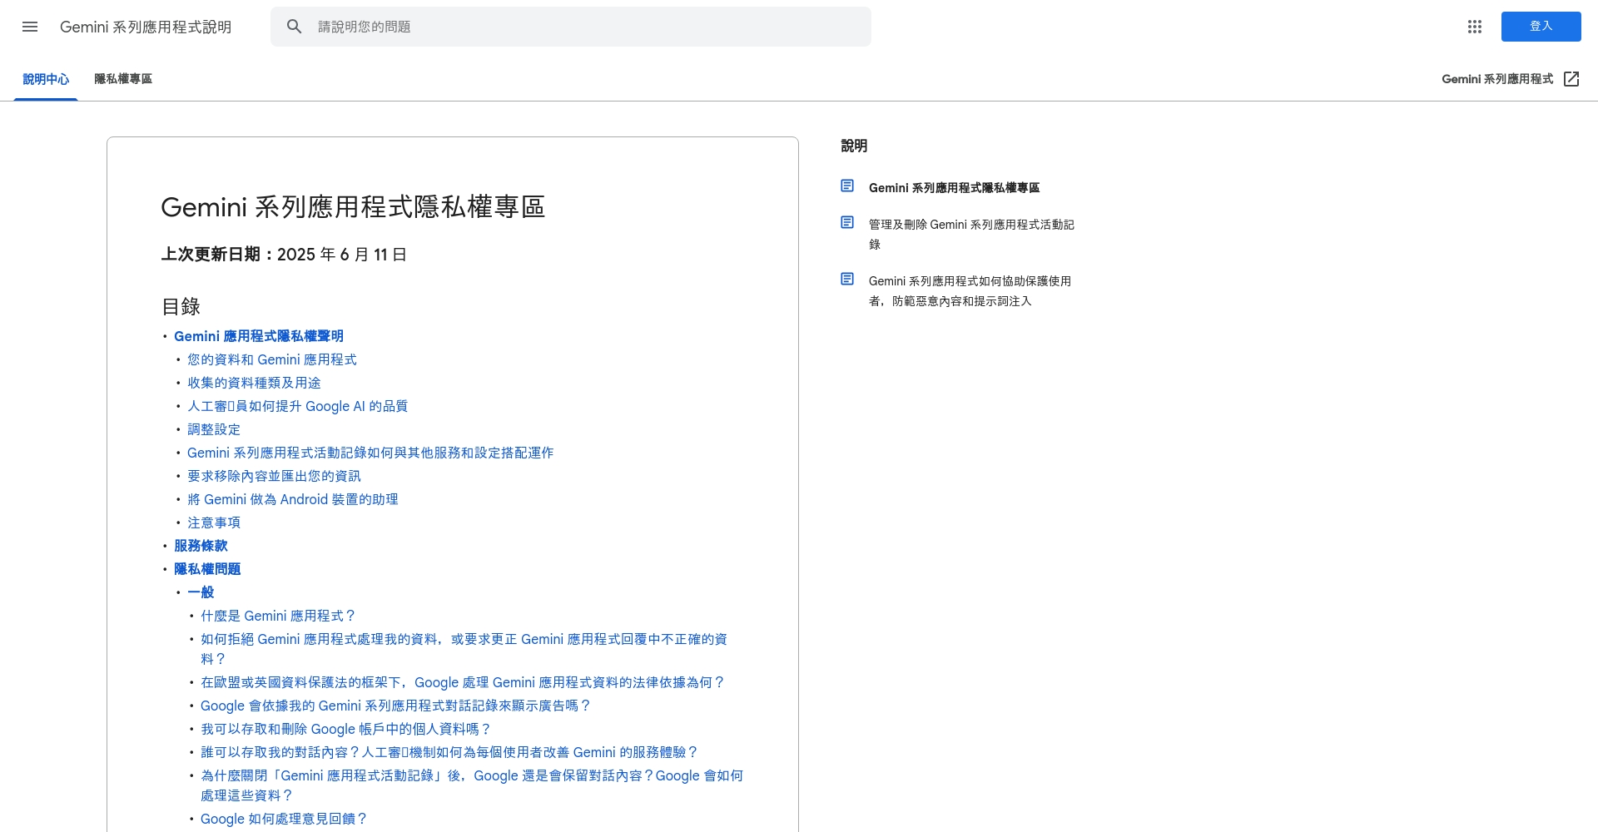The width and height of the screenshot is (1598, 832).
Task: Click article icon beside 管理及刪除 Gemini 活動記錄
Action: pyautogui.click(x=847, y=222)
